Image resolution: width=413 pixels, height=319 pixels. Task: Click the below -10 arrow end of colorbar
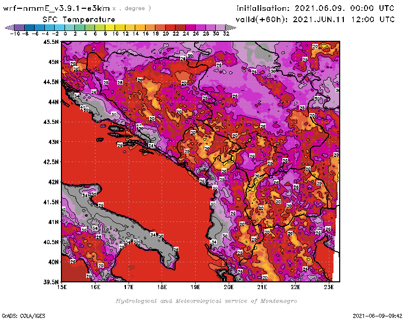[x=9, y=27]
